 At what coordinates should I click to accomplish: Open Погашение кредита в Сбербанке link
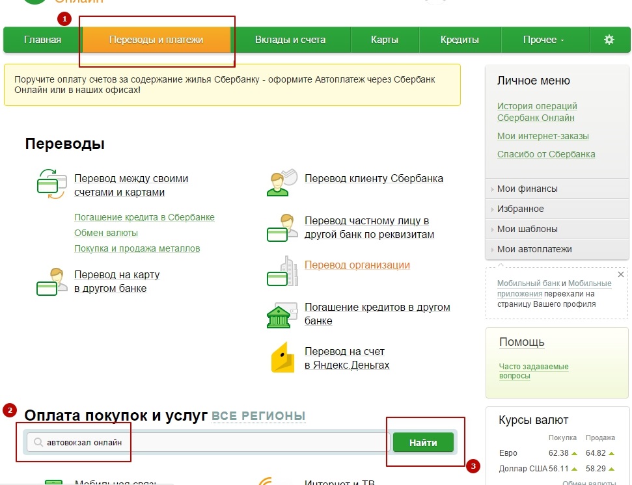tap(144, 217)
